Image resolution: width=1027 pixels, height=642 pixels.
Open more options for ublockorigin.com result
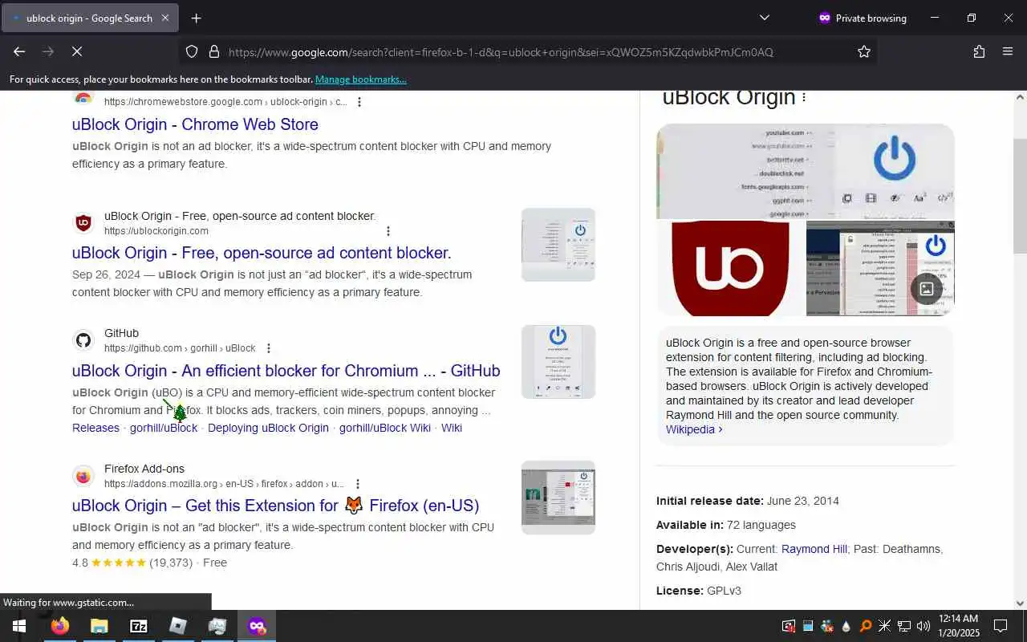pyautogui.click(x=388, y=231)
